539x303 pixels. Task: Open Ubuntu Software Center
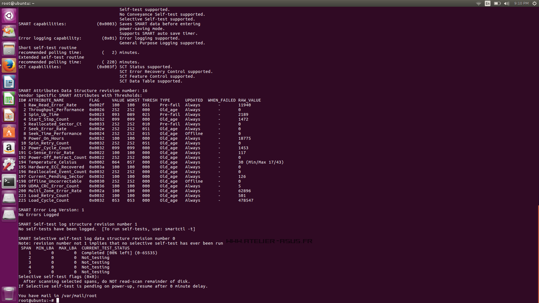9,132
